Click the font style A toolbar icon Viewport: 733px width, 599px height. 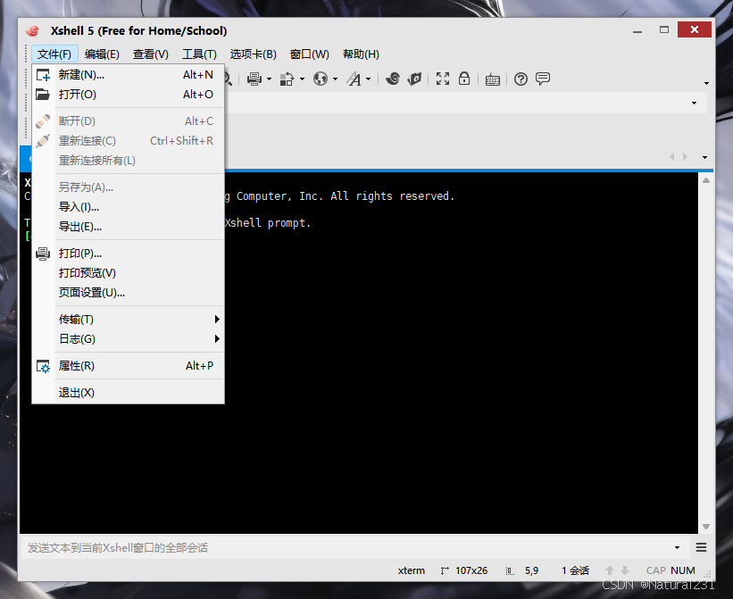coord(354,79)
